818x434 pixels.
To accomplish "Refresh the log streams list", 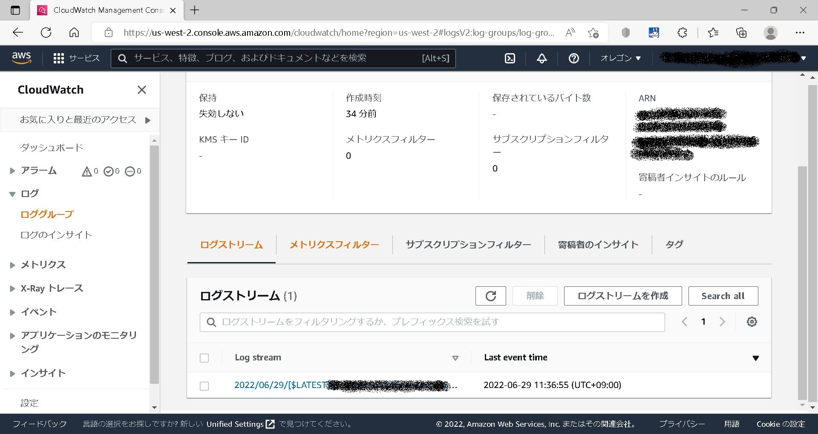I will (491, 296).
